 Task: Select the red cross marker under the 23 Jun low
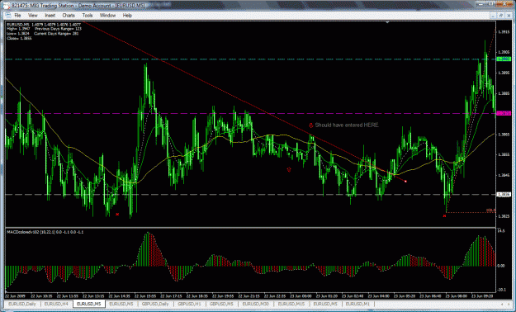445,216
